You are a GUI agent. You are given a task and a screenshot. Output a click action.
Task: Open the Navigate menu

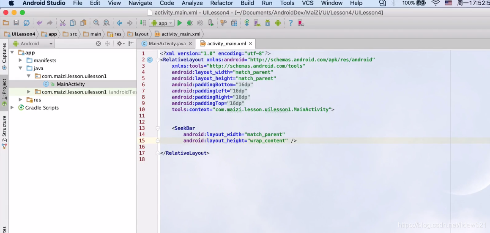click(x=140, y=3)
